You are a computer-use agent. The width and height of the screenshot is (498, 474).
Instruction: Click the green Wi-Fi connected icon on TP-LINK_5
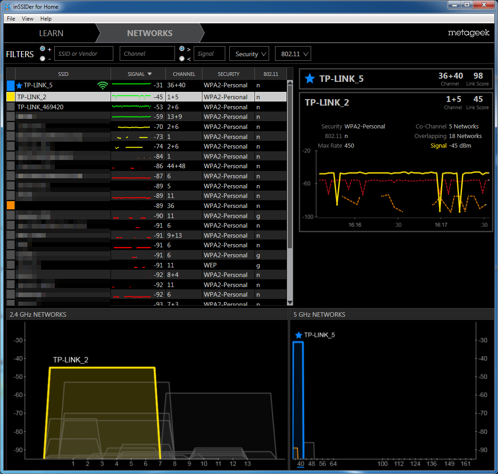[x=103, y=85]
